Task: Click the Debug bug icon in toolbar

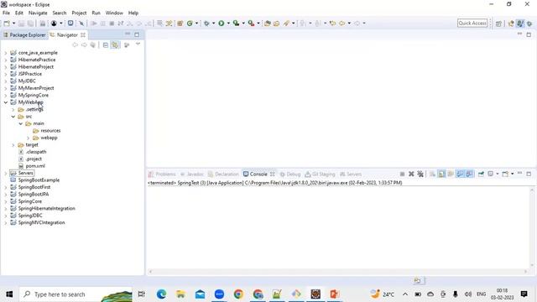Action: pos(206,23)
